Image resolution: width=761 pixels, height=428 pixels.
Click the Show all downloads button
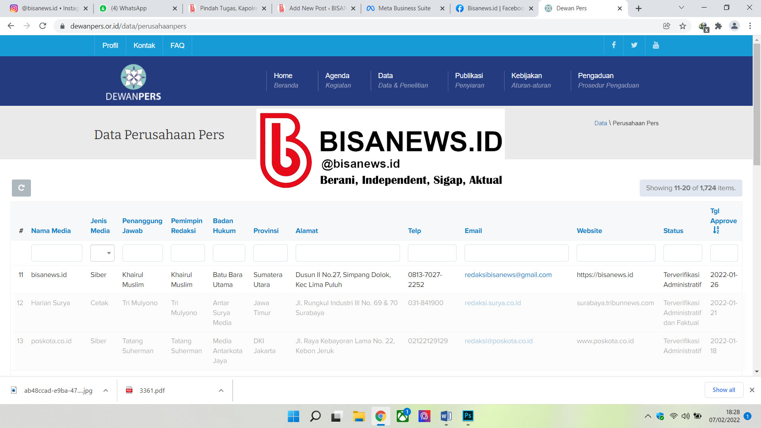(723, 390)
